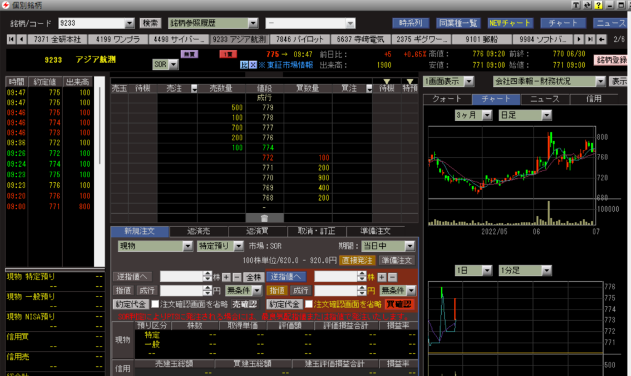
Task: Click the help question mark icon in title bar
Action: click(x=597, y=5)
